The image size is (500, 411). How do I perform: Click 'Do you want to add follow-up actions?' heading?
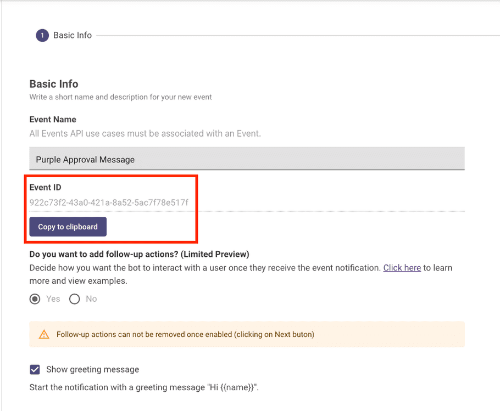click(140, 254)
